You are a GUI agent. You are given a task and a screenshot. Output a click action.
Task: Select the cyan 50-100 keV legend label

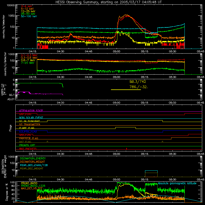29,16
